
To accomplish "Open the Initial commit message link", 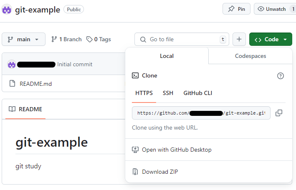I will click(75, 65).
